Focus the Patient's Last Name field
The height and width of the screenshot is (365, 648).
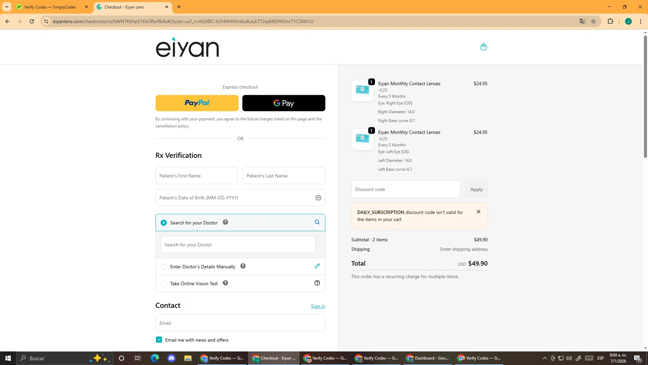click(284, 176)
